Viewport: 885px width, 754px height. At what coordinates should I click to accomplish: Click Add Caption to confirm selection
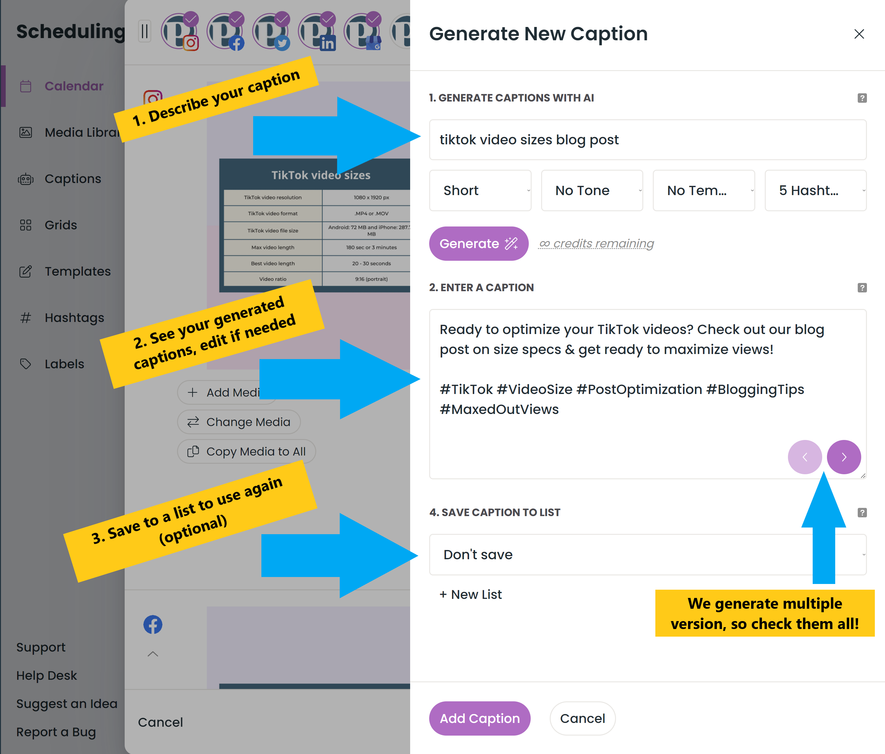click(480, 718)
